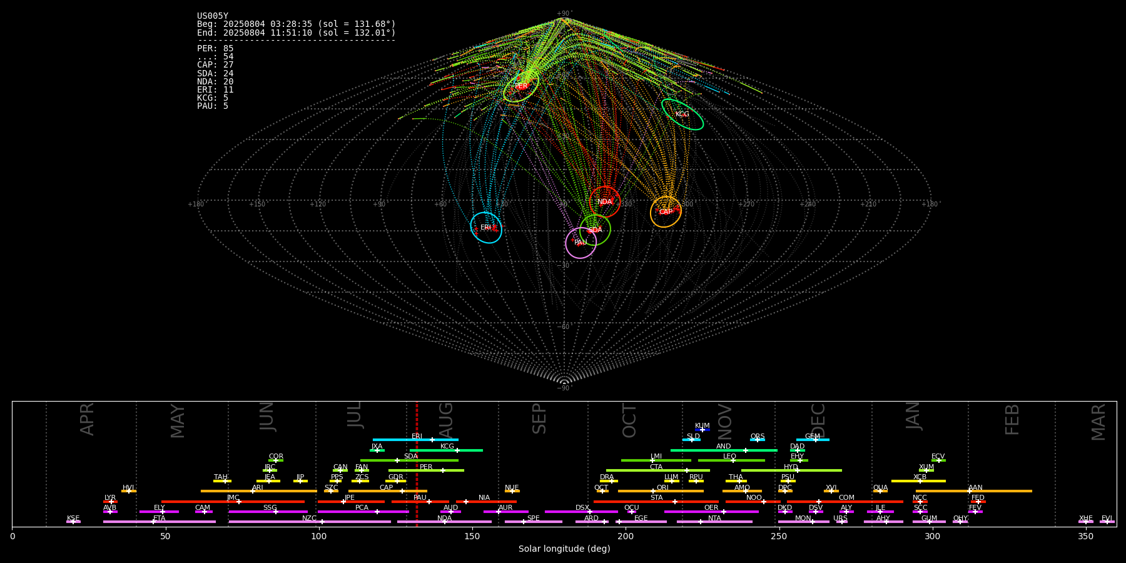Click the MON shower bar label in timeline
The image size is (1126, 563).
pos(803,518)
